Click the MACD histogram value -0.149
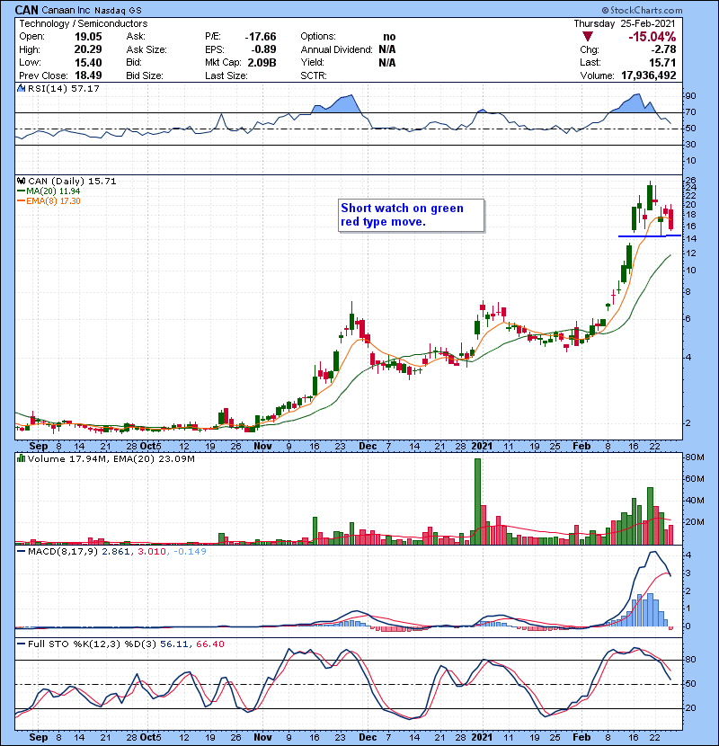The height and width of the screenshot is (746, 719). click(x=190, y=552)
